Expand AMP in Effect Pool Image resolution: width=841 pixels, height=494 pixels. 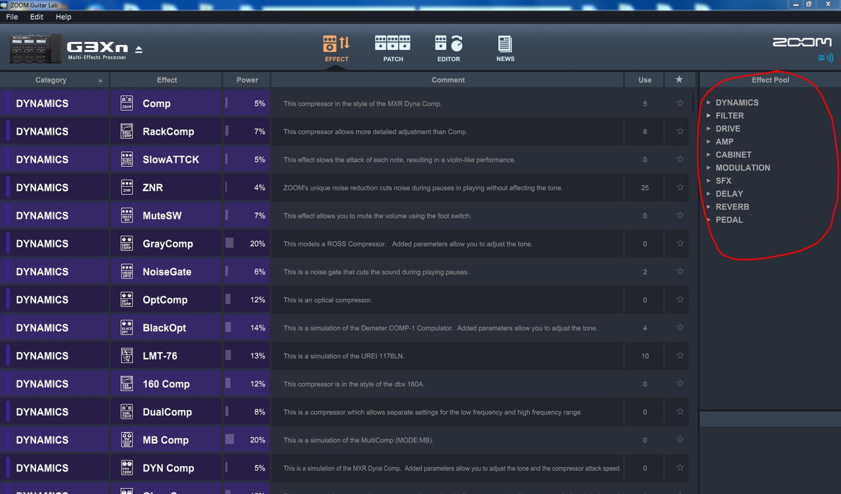[709, 142]
